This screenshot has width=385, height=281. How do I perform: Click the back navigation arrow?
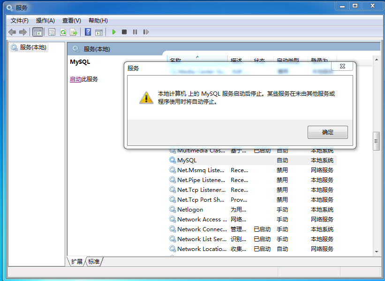coord(12,32)
